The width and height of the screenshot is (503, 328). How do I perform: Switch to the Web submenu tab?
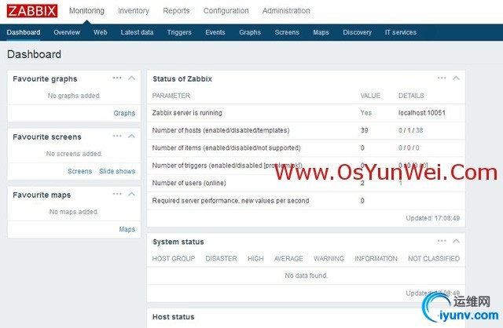[x=101, y=32]
